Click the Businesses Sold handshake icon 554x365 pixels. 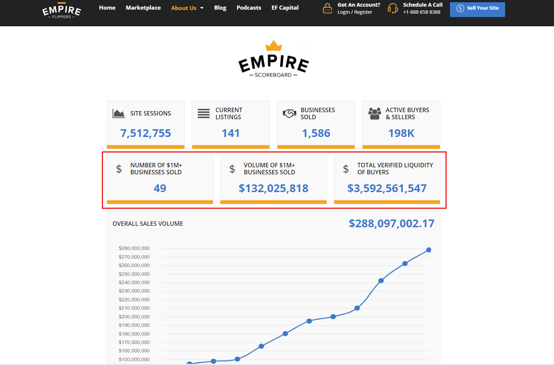pos(289,113)
